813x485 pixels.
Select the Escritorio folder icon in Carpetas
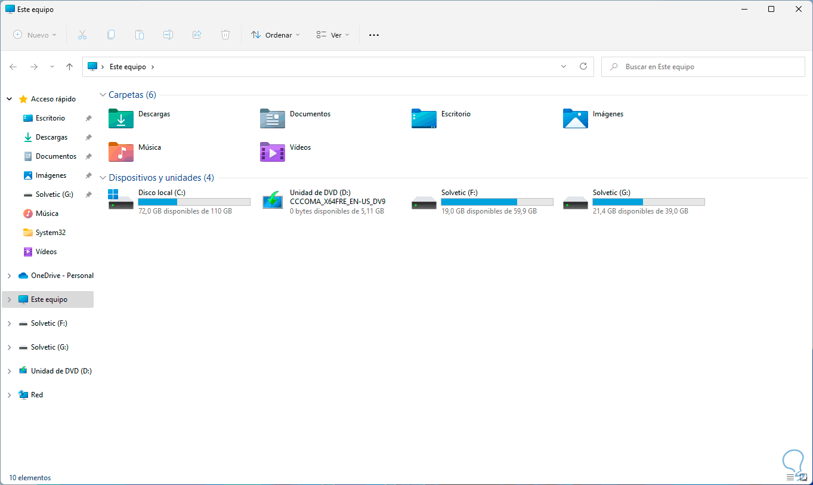(x=424, y=118)
